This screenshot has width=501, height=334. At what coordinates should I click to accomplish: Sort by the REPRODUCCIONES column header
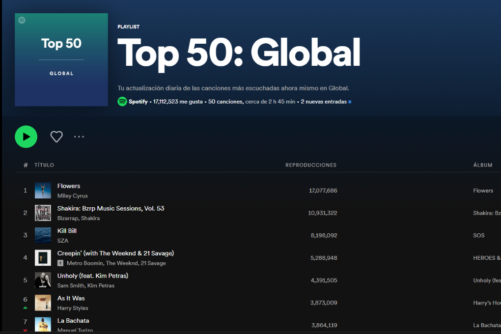coord(311,165)
